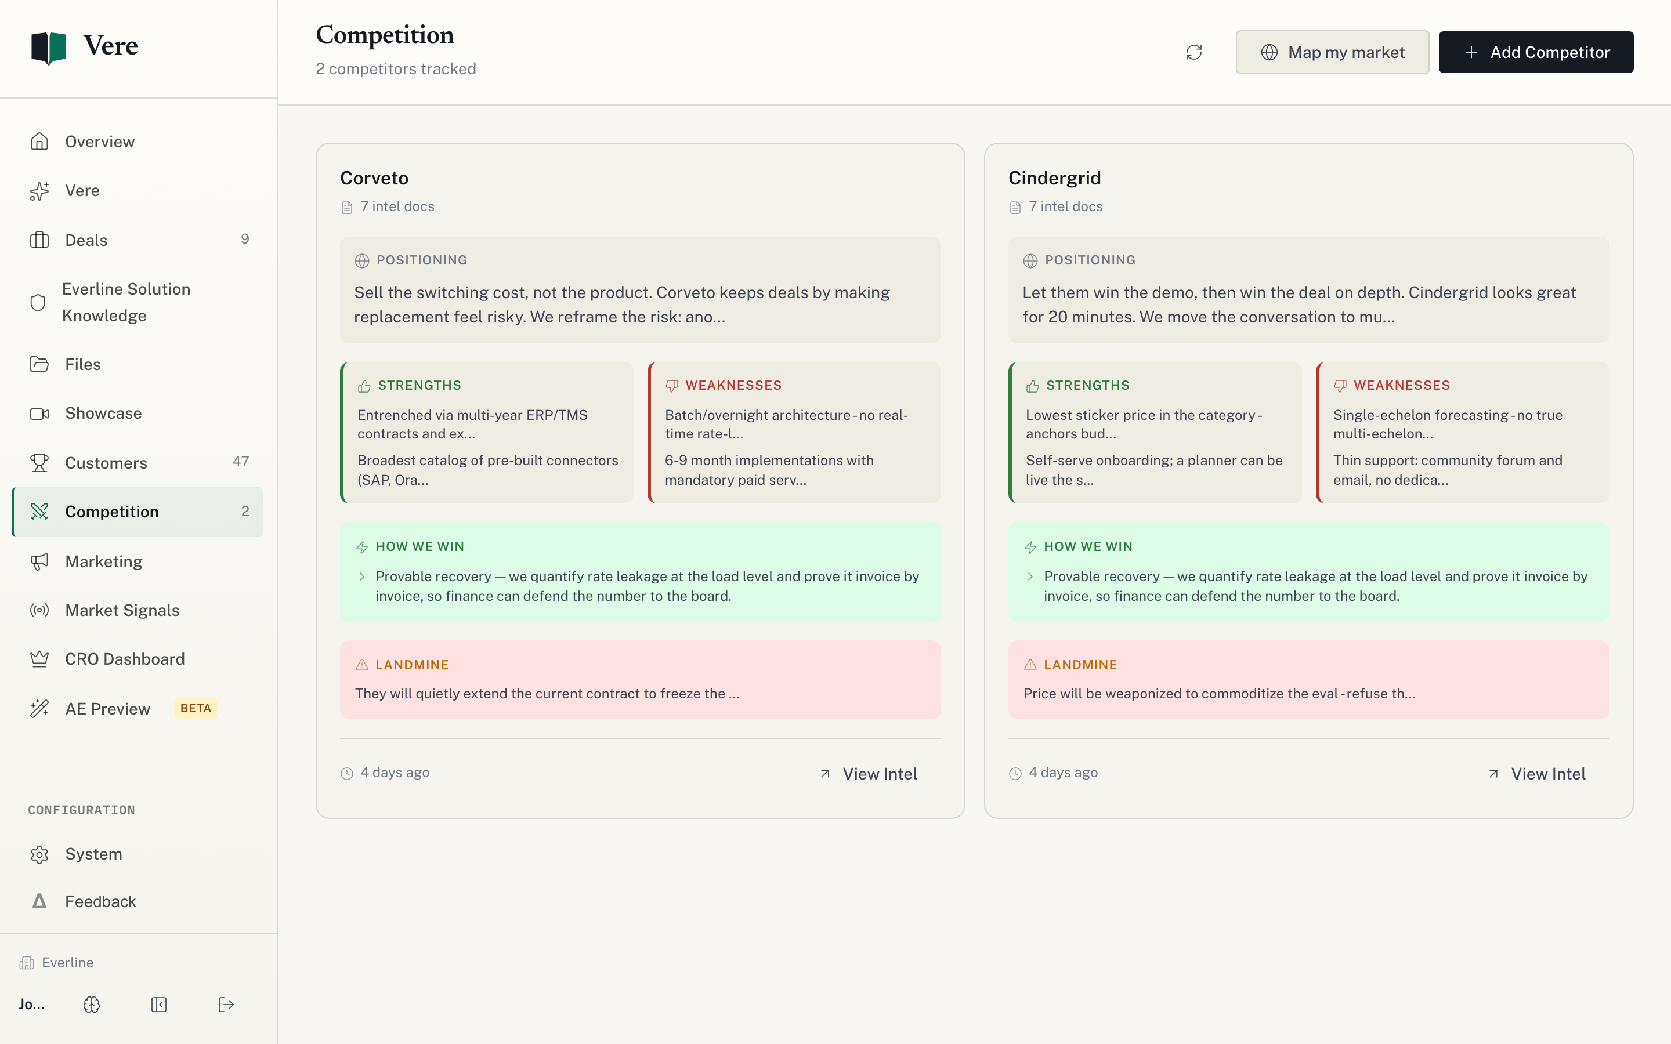
Task: Click the globe icon on Corveto Positioning
Action: [x=362, y=261]
